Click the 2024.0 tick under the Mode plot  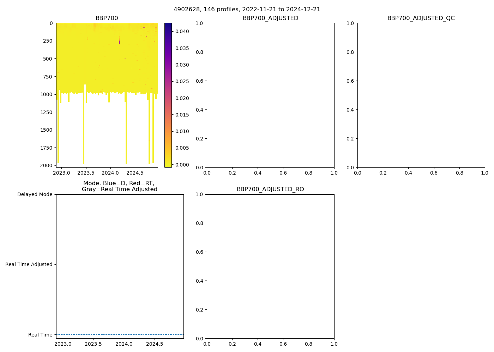(x=124, y=344)
